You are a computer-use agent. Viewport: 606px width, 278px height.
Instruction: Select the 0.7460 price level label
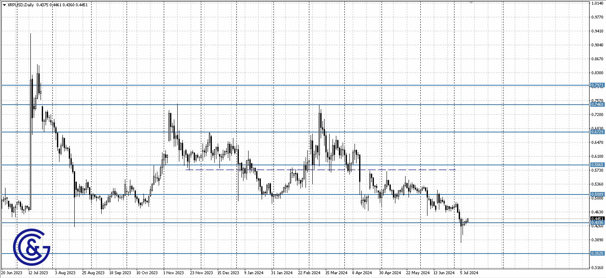[597, 104]
